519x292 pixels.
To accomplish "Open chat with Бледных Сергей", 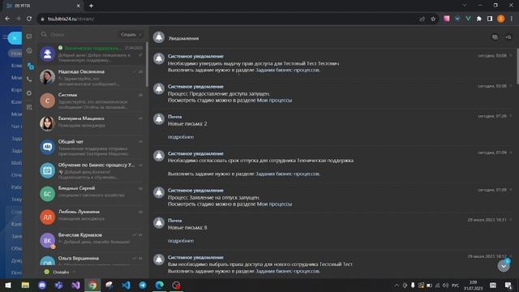I will pyautogui.click(x=92, y=193).
